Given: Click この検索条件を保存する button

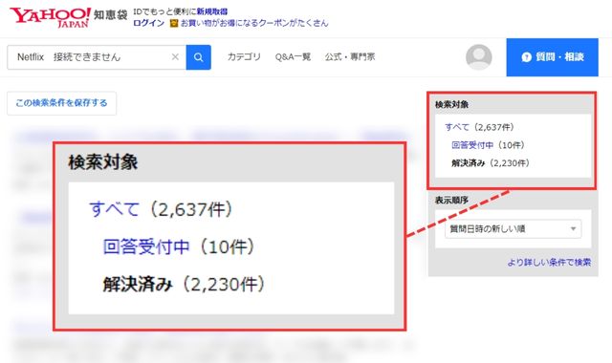Looking at the screenshot, I should pos(61,103).
